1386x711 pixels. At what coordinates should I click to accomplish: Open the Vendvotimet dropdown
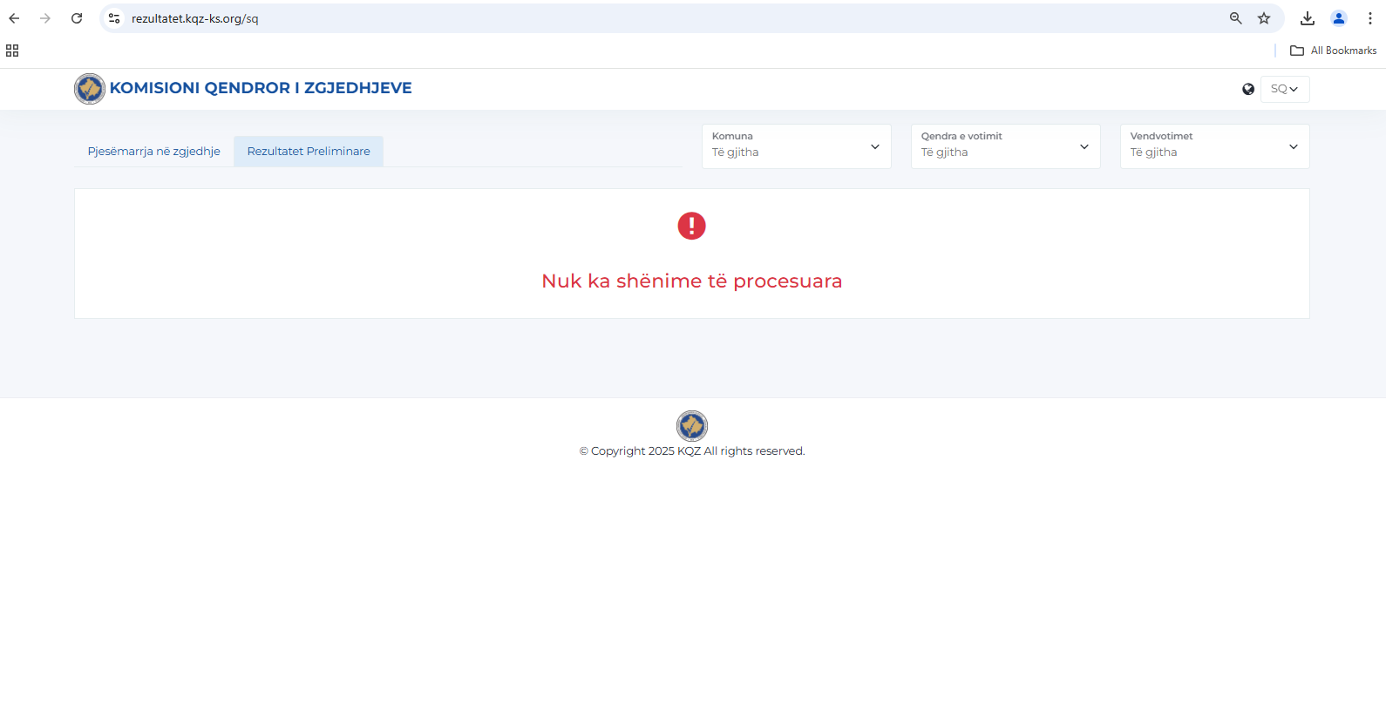(x=1214, y=146)
